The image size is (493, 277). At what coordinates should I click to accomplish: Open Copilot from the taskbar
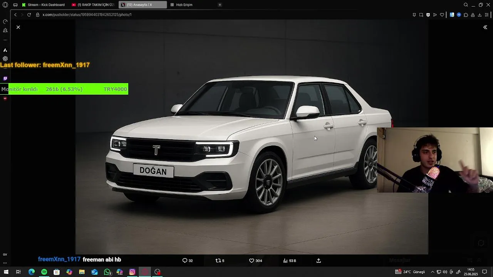69,272
